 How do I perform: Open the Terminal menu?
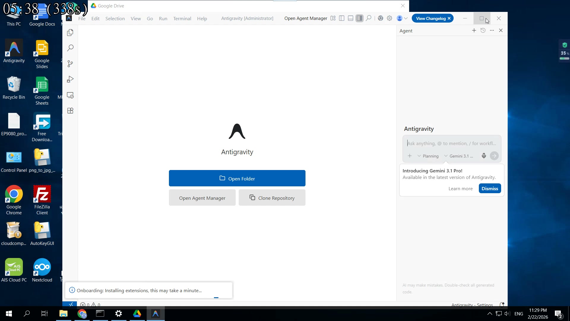point(182,18)
